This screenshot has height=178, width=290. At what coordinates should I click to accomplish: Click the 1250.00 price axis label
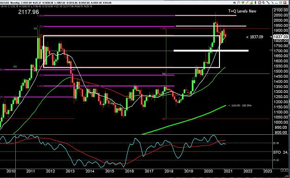281,97
